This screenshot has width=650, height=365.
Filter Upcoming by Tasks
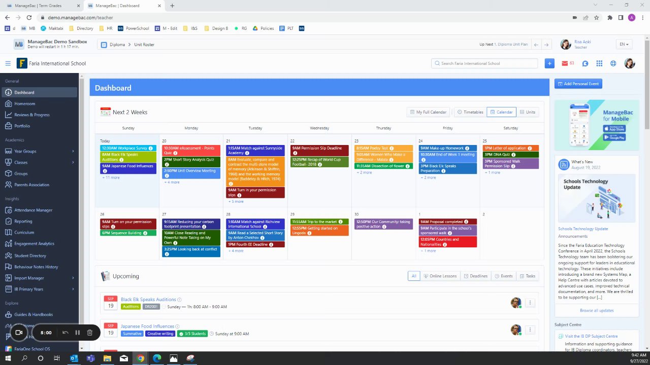coord(528,276)
